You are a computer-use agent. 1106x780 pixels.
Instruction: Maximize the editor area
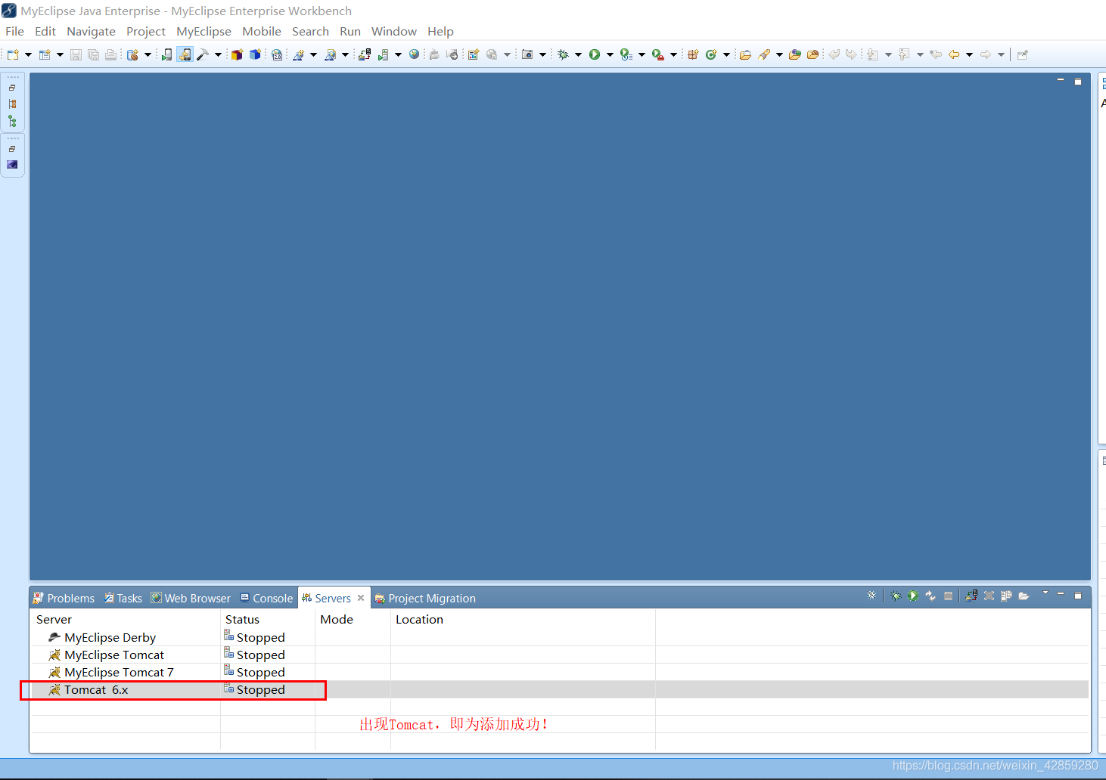1078,81
